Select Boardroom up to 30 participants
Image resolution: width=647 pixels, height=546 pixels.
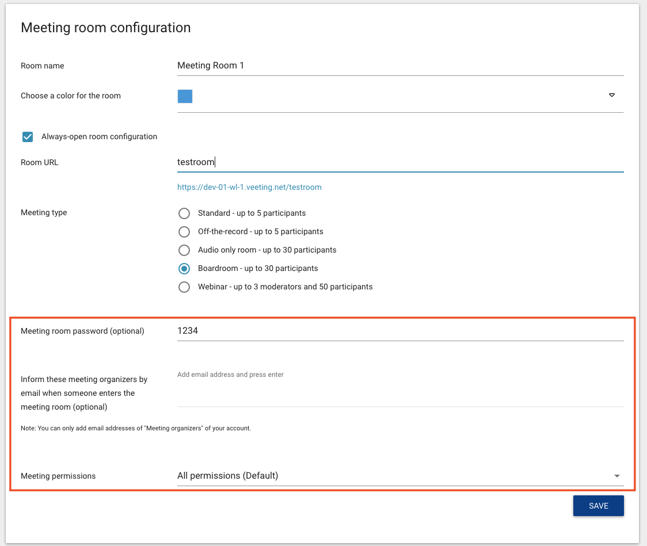coord(184,269)
